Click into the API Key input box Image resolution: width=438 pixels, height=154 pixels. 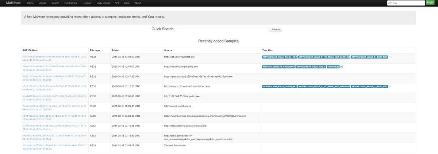[x=406, y=3]
